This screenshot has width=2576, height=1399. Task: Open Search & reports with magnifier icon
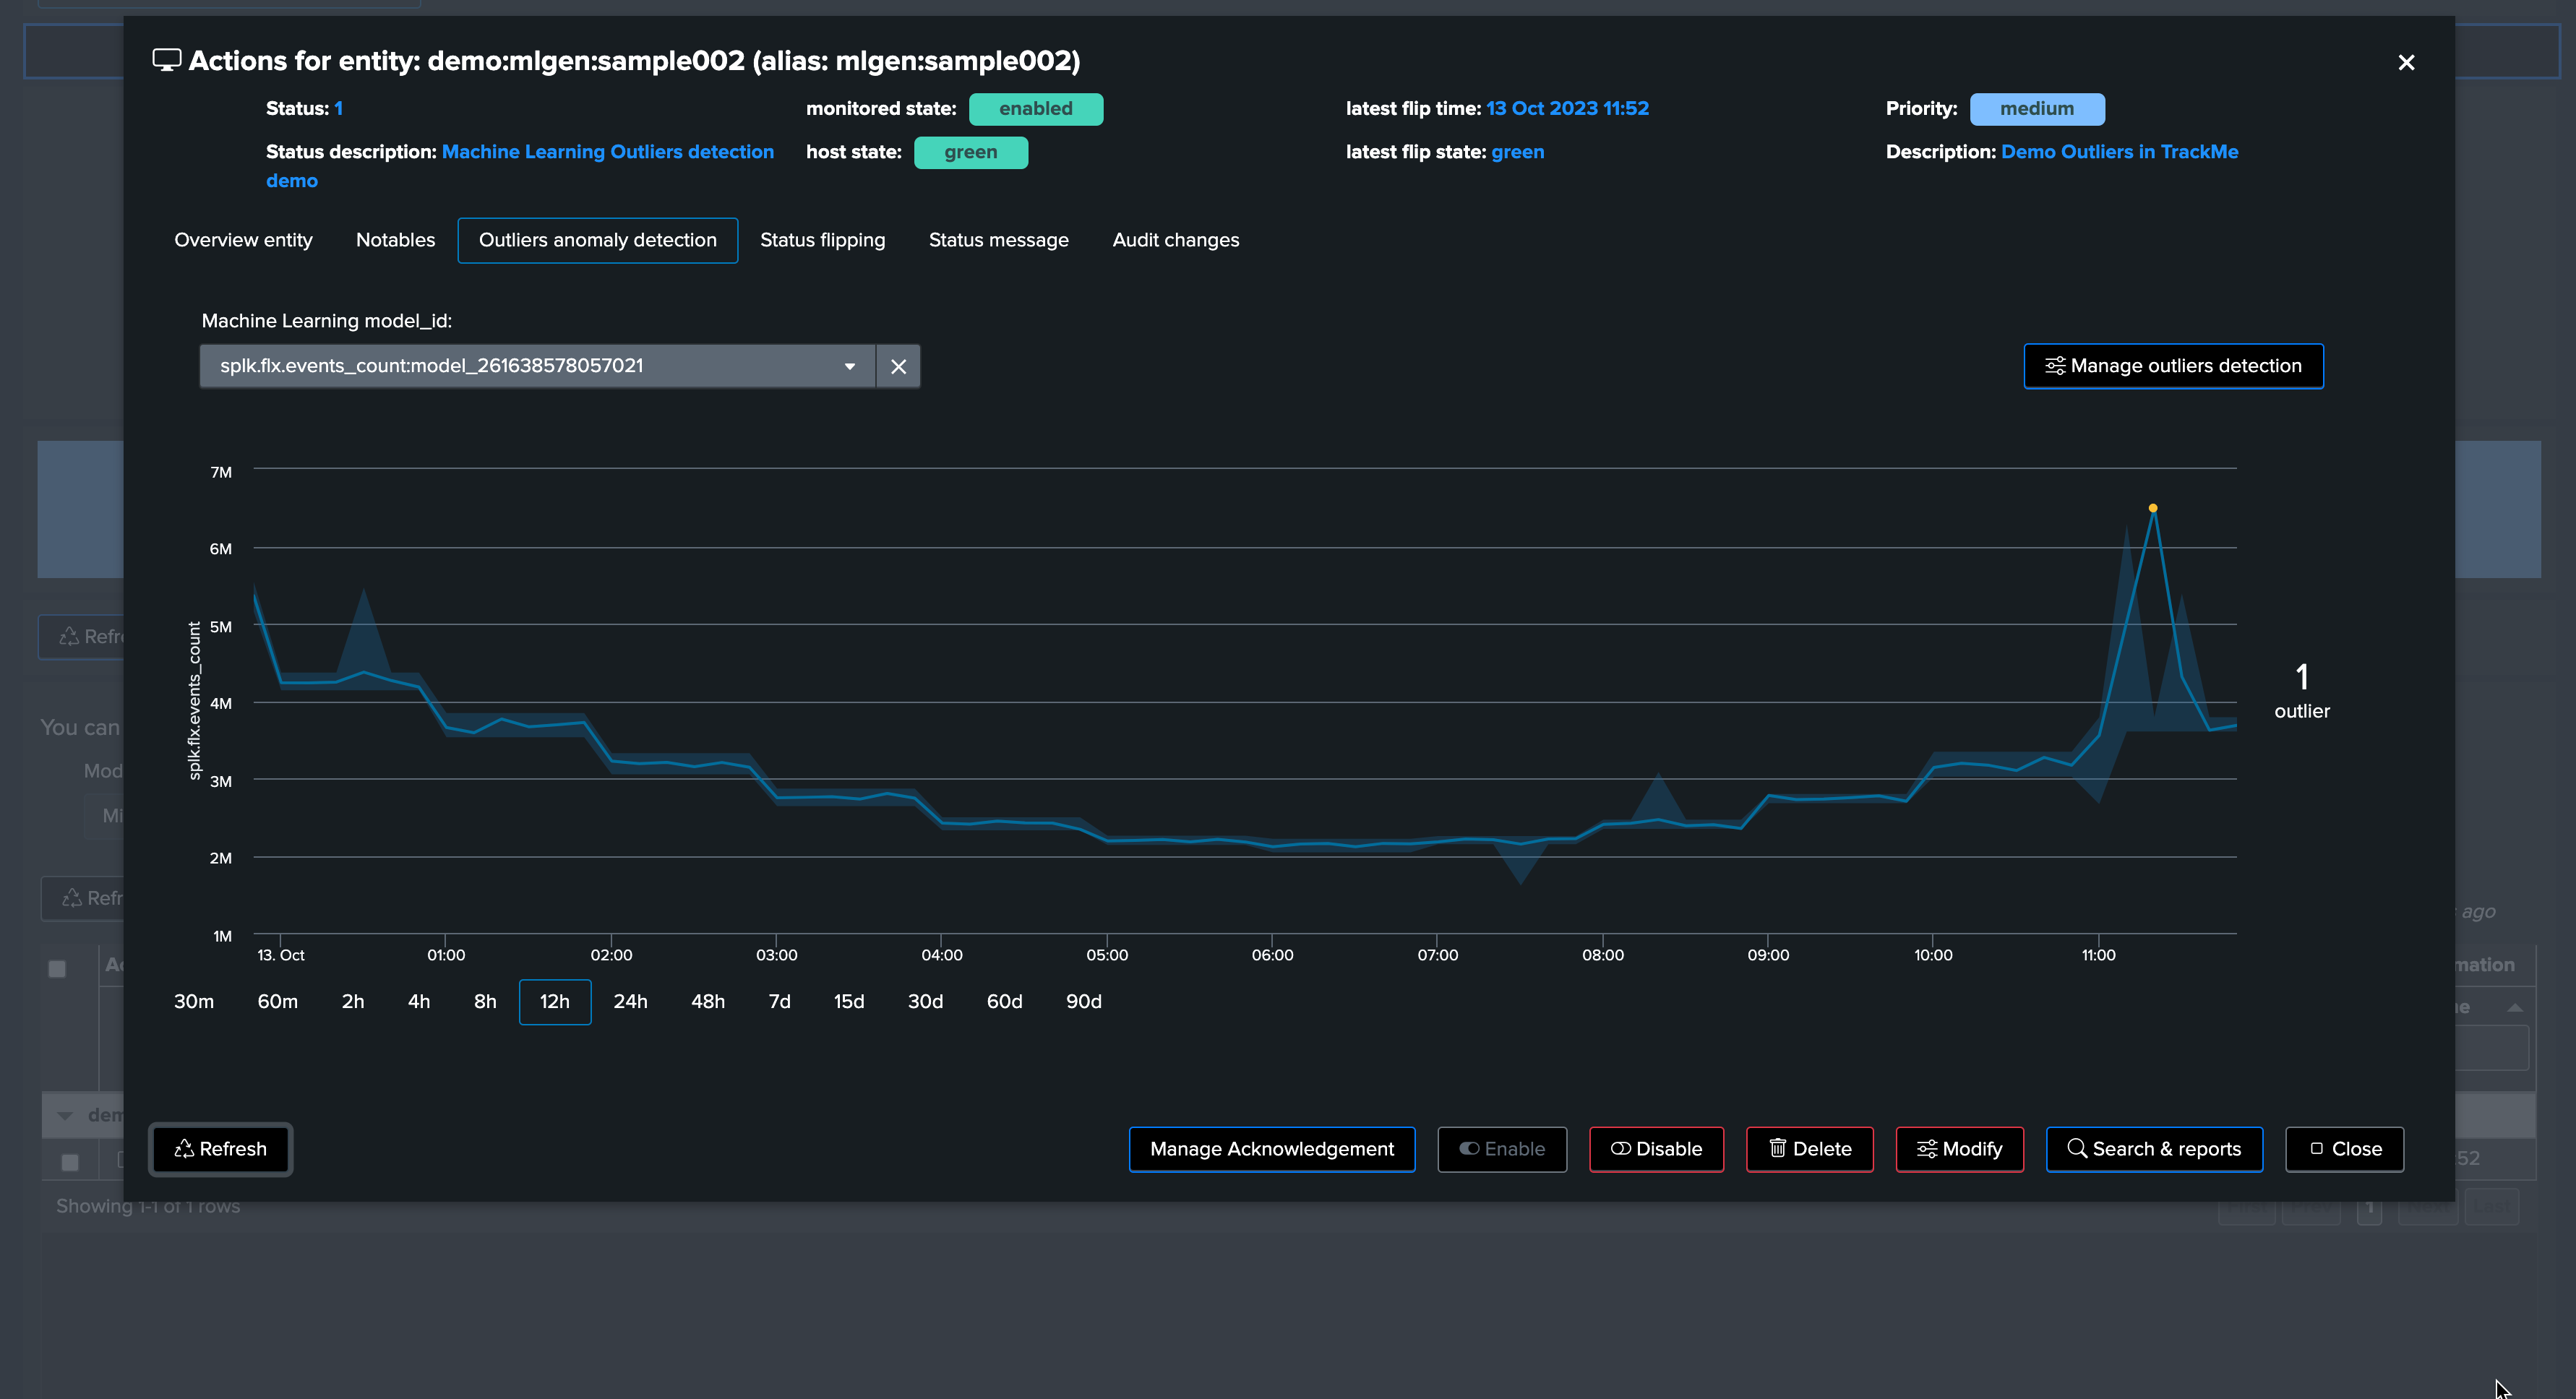pyautogui.click(x=2154, y=1149)
